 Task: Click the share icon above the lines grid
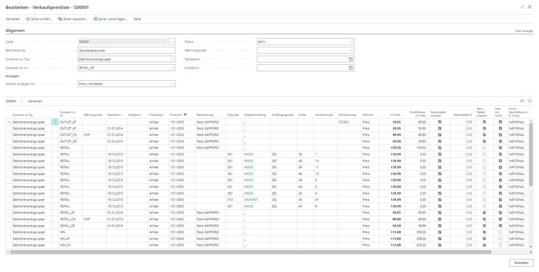coord(522,101)
